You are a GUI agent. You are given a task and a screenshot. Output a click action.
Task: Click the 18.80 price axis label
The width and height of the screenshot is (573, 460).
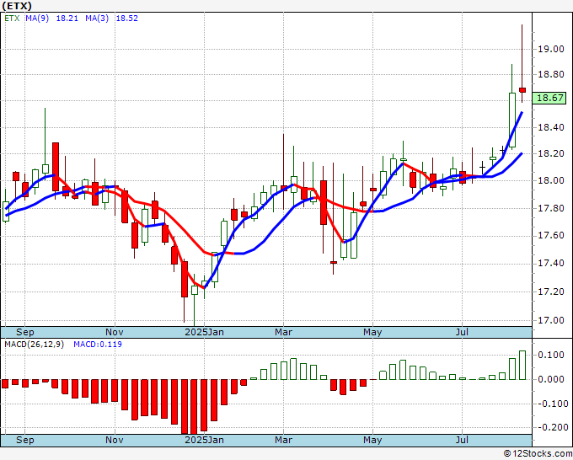551,74
